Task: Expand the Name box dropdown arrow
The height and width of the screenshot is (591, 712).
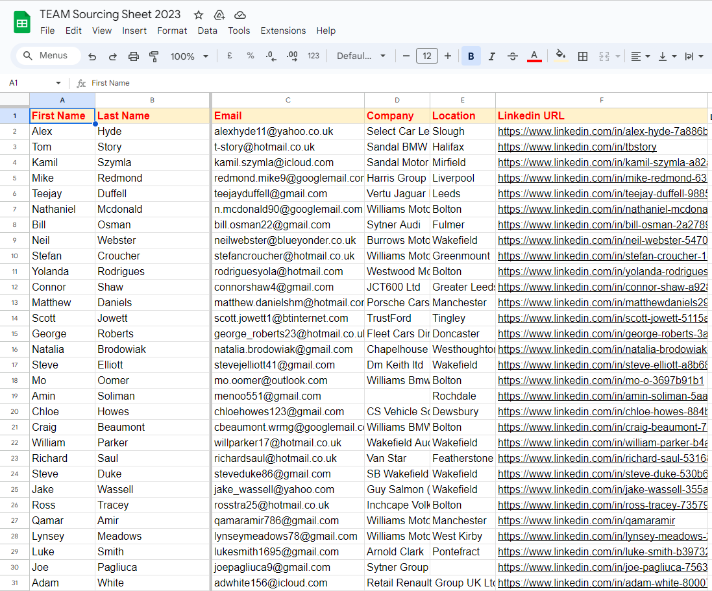Action: 58,83
